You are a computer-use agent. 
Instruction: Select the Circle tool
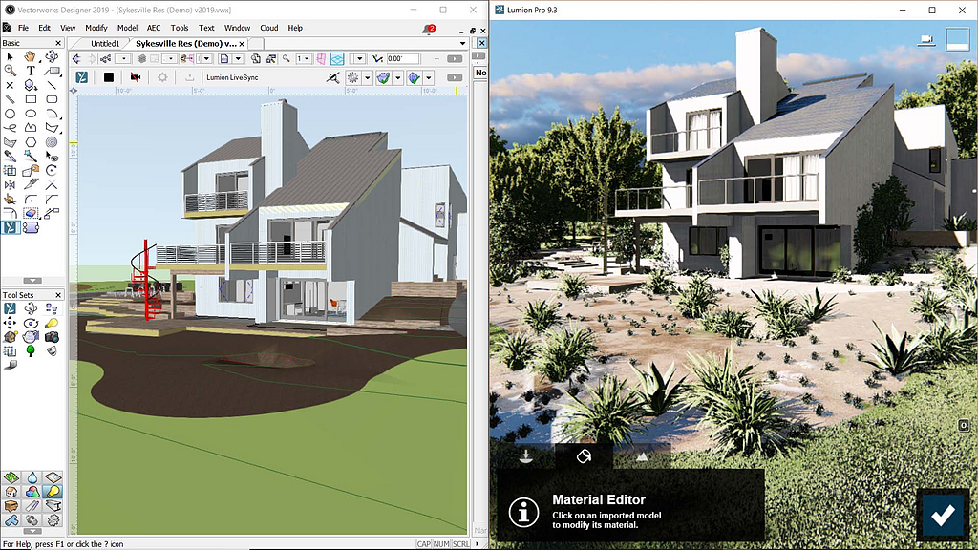coord(10,114)
